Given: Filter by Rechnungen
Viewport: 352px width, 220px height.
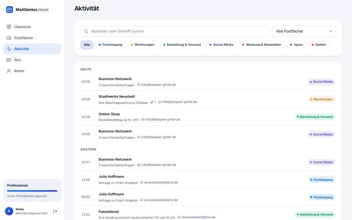Looking at the screenshot, I should (143, 45).
